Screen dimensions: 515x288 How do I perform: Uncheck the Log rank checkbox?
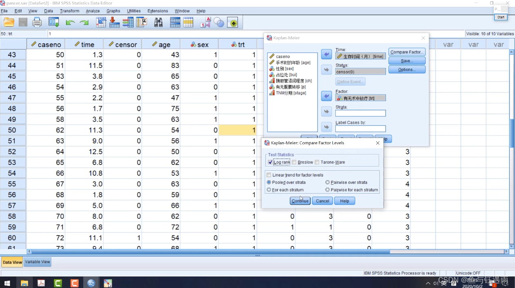(270, 162)
